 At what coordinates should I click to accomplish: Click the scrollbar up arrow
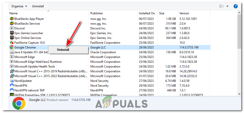(239, 13)
